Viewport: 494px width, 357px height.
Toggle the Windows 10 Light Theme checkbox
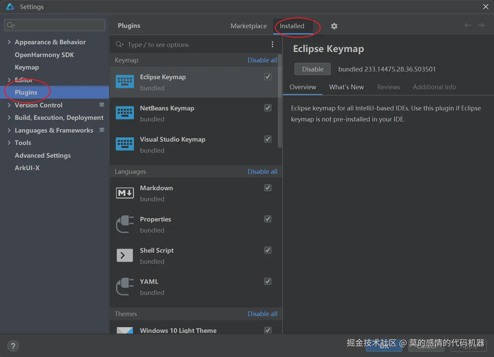coord(268,330)
